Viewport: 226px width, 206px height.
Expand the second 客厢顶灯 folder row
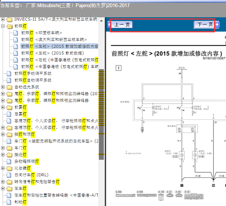(3, 128)
